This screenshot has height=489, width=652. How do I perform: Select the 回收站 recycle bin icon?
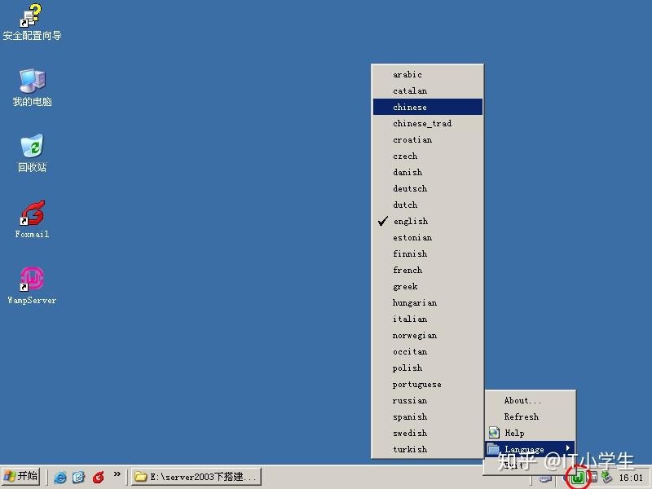[32, 153]
